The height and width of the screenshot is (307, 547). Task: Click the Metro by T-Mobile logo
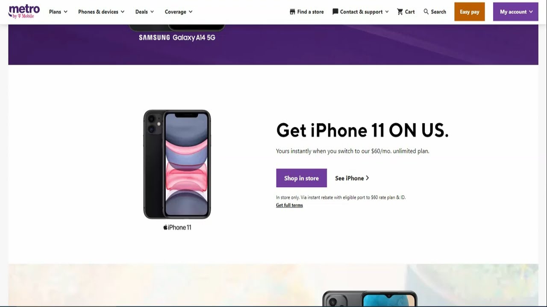tap(24, 12)
